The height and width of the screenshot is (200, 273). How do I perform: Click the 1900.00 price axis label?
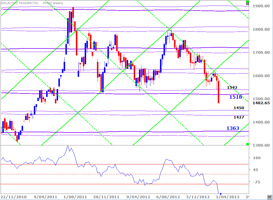coord(261,6)
